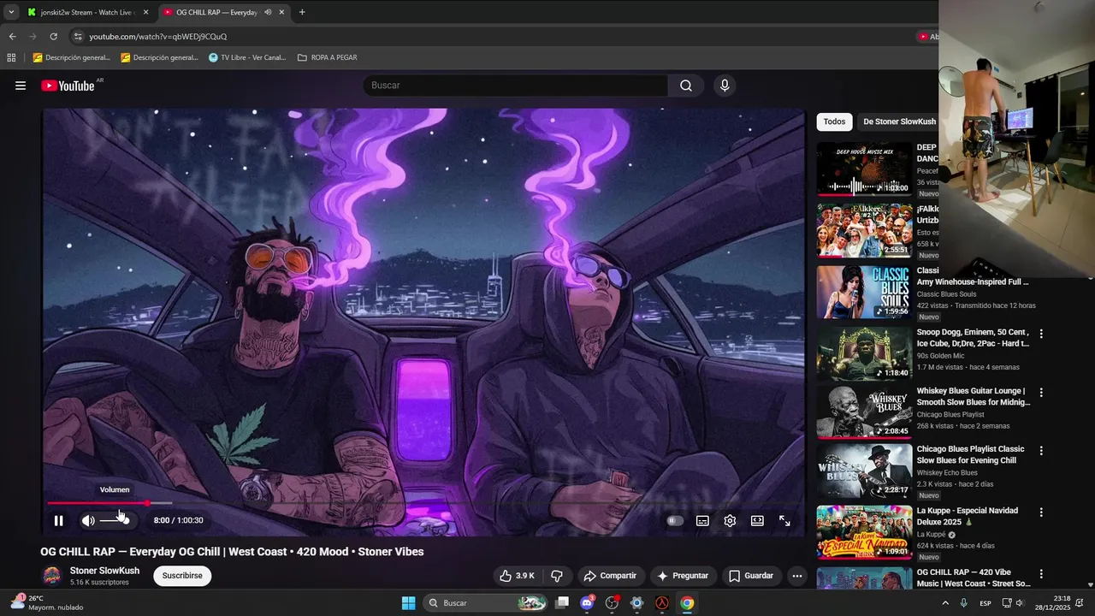This screenshot has width=1095, height=616.
Task: Mute the video via the speaker icon
Action: [88, 520]
